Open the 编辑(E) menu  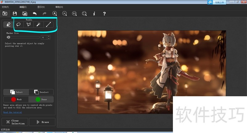[x=23, y=7]
